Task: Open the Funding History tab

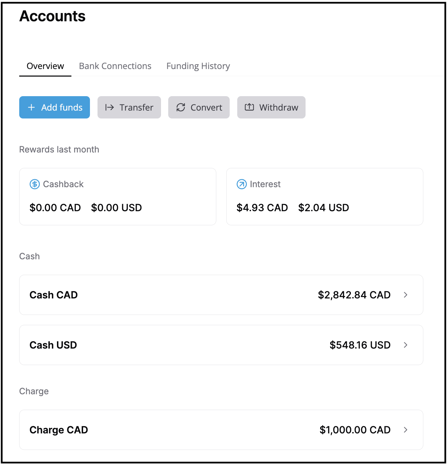Action: tap(198, 66)
